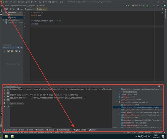Hide the Python Console panel with minus icon
The width and height of the screenshot is (167, 139).
point(162,86)
